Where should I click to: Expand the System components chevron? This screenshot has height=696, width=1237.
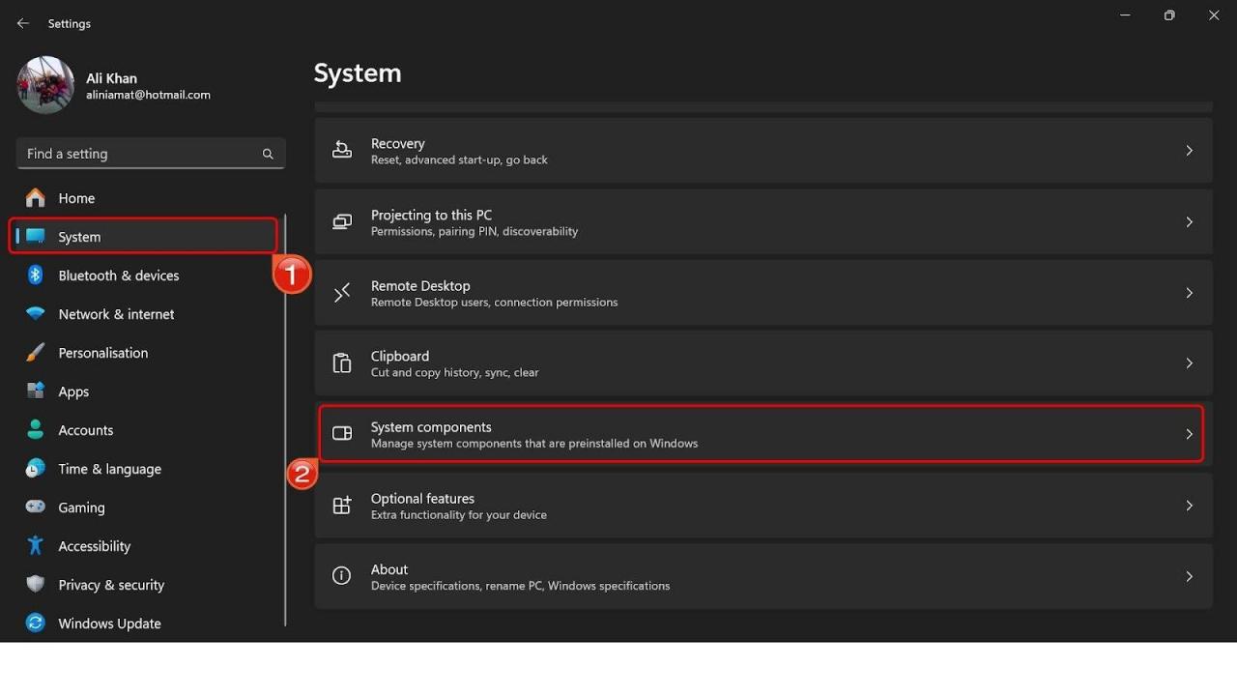[1190, 434]
